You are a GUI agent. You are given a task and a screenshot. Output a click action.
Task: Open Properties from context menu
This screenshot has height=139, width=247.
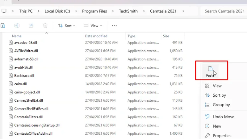click(x=222, y=136)
